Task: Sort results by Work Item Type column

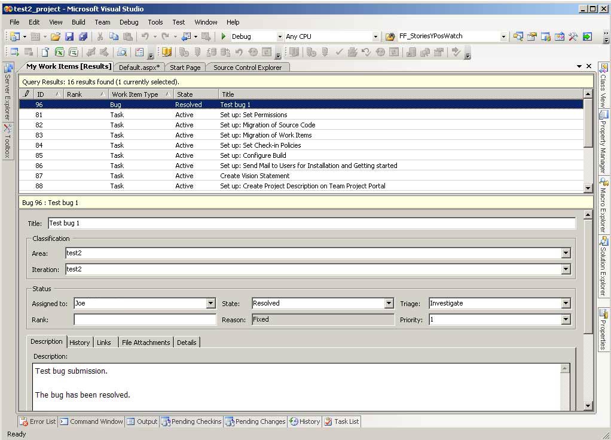Action: (x=140, y=94)
